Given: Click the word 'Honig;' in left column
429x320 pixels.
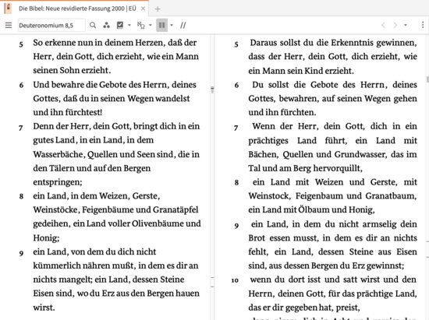Looking at the screenshot, I should pyautogui.click(x=46, y=238).
